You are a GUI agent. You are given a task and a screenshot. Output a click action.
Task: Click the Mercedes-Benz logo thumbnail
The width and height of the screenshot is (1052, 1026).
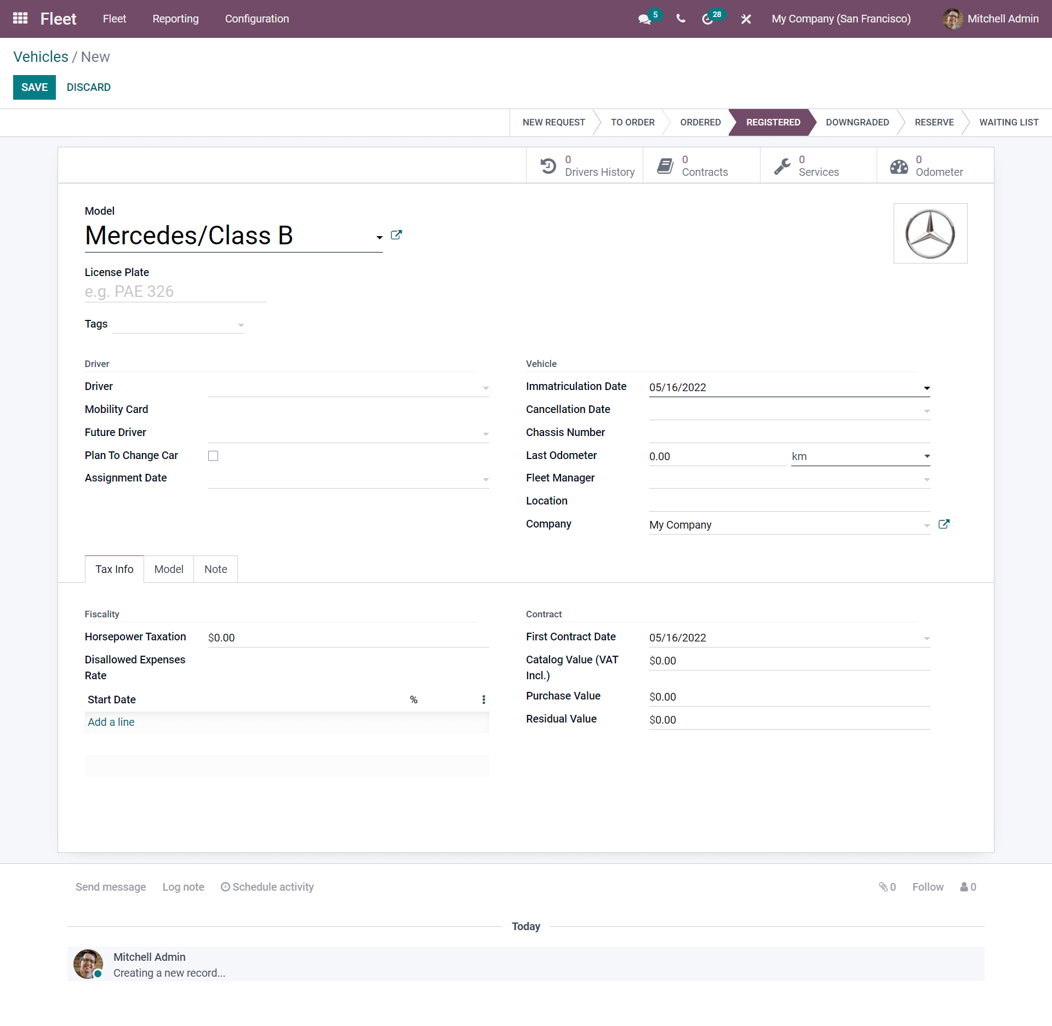[929, 233]
